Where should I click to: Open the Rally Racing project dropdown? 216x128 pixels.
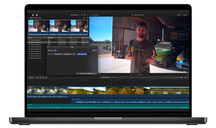coord(106,77)
